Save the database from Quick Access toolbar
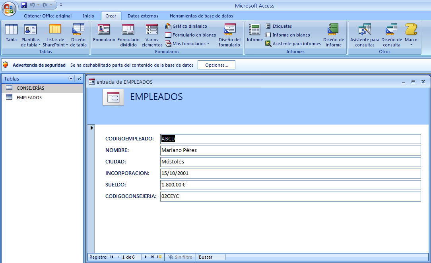Screen dimensions: 431x263 click(x=23, y=4)
